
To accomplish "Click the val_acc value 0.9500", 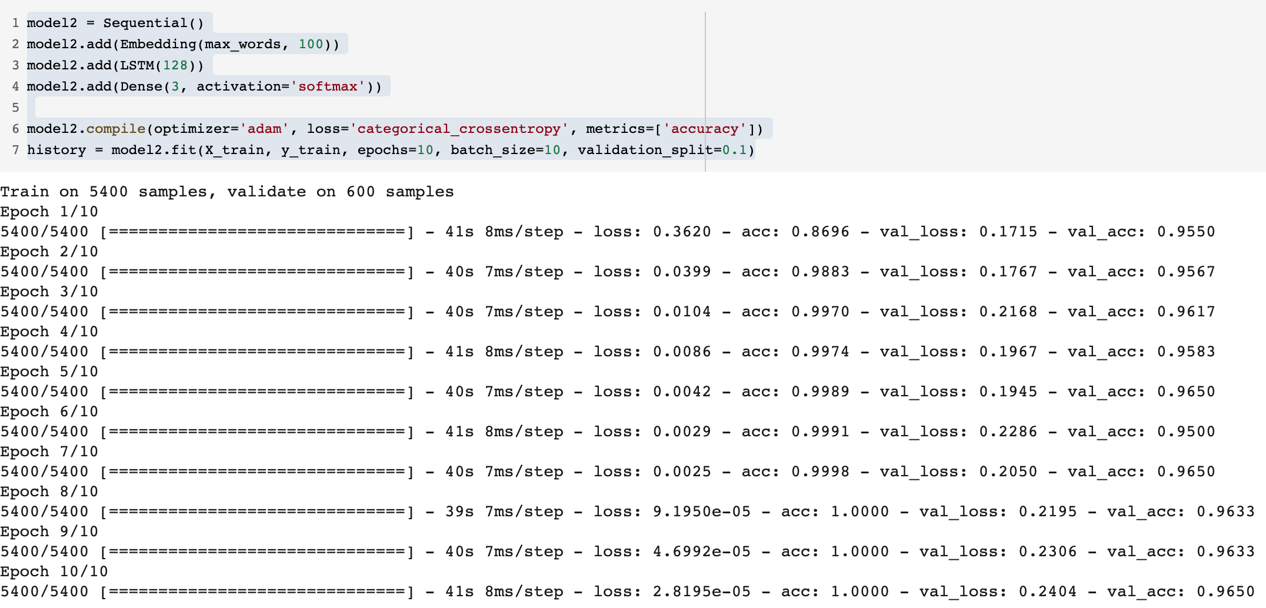I will 1186,432.
